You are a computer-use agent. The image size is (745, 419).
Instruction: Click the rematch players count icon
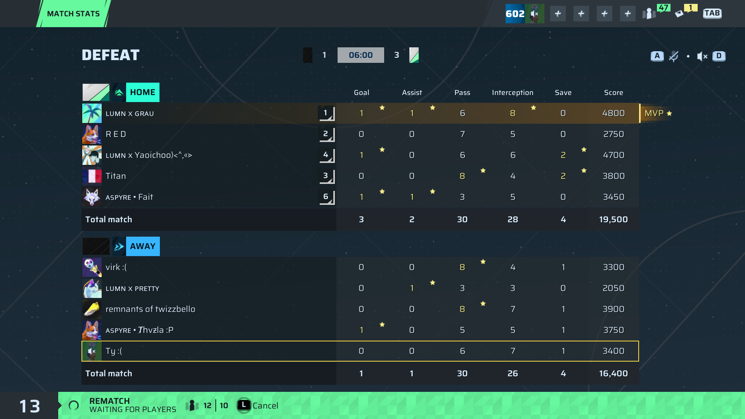pyautogui.click(x=192, y=406)
